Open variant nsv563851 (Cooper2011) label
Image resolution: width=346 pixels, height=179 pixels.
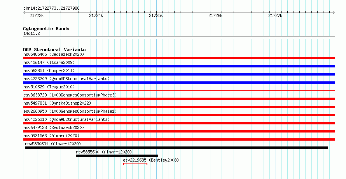click(49, 71)
